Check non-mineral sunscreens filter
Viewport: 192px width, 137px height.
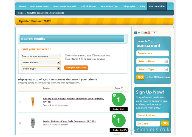(66, 55)
